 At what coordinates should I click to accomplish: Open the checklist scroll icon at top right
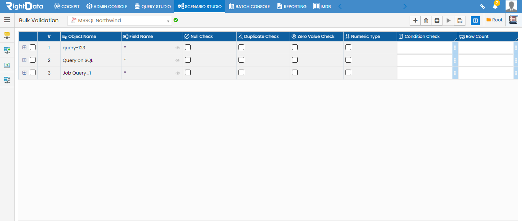click(x=513, y=20)
